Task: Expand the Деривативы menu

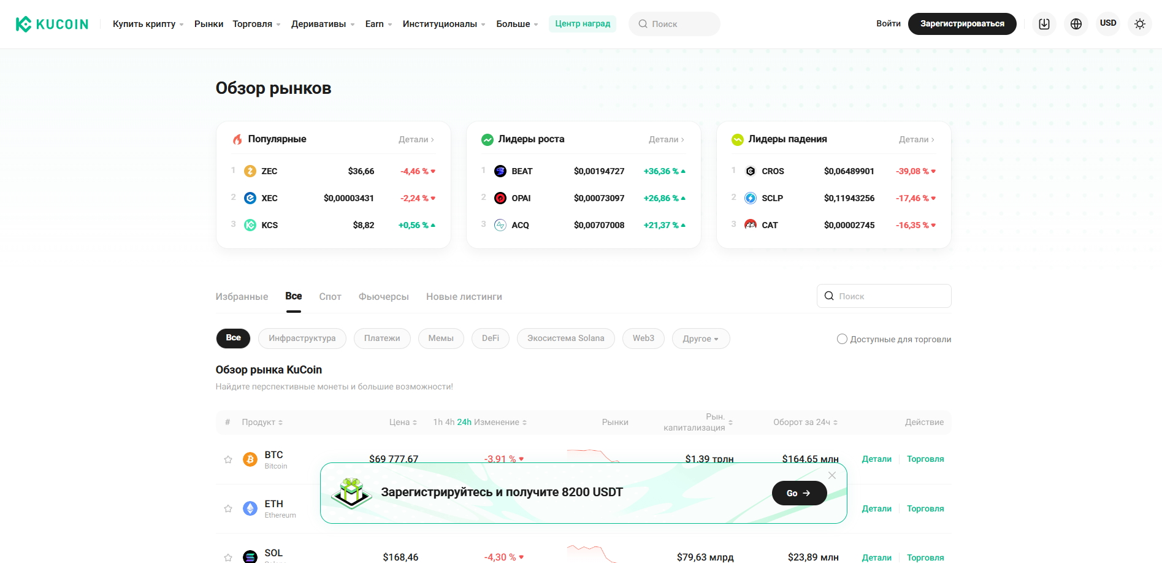Action: tap(323, 24)
